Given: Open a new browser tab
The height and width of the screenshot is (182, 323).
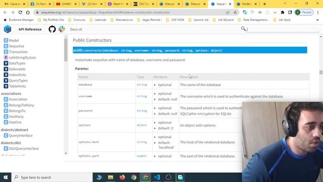Looking at the screenshot, I should point(264,4).
